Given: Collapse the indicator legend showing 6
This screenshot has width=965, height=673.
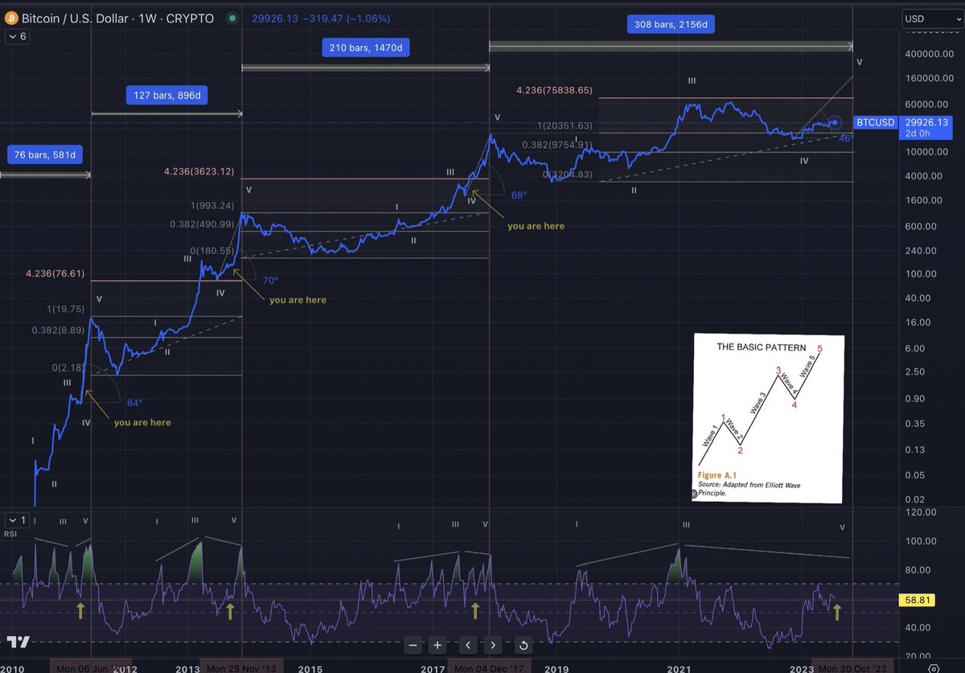Looking at the screenshot, I should pyautogui.click(x=18, y=37).
